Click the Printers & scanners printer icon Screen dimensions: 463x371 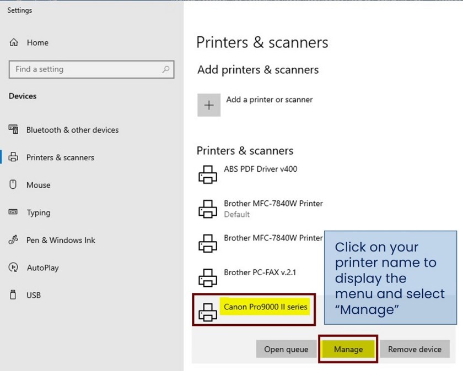pyautogui.click(x=12, y=157)
